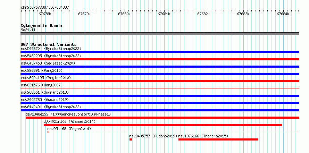Click the gray cytogenetic band bar
This screenshot has height=153, width=309.
pos(160,34)
